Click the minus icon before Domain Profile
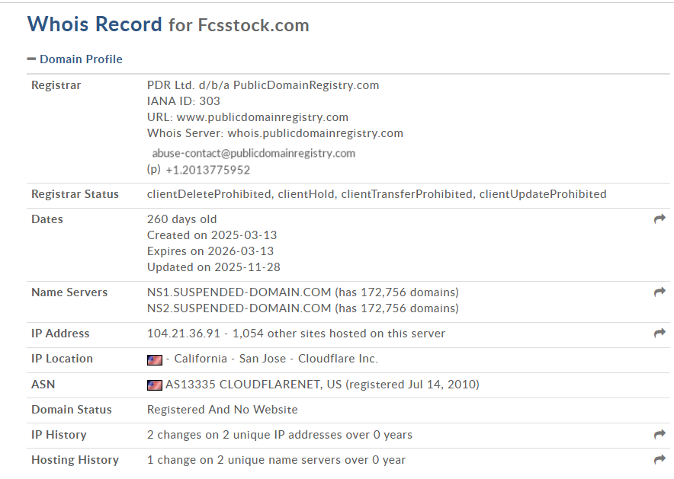This screenshot has height=479, width=674. pyautogui.click(x=31, y=59)
